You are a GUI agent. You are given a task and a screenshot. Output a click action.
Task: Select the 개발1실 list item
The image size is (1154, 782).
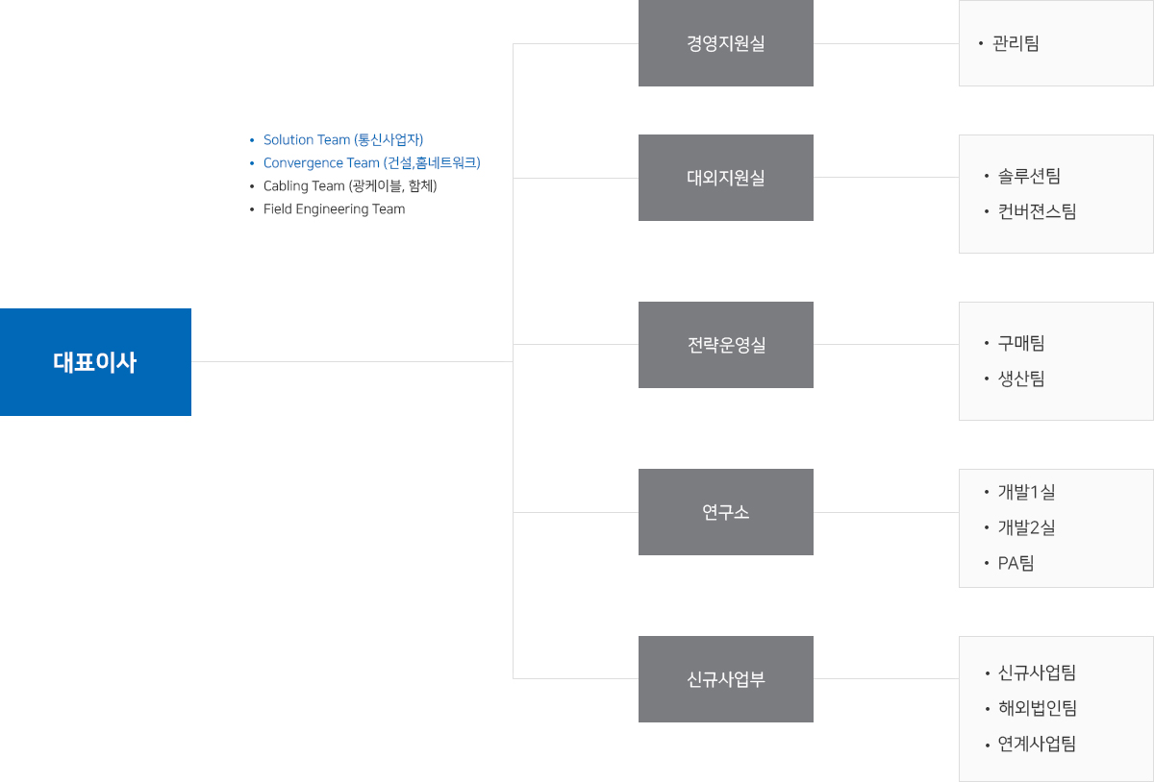coord(1026,492)
